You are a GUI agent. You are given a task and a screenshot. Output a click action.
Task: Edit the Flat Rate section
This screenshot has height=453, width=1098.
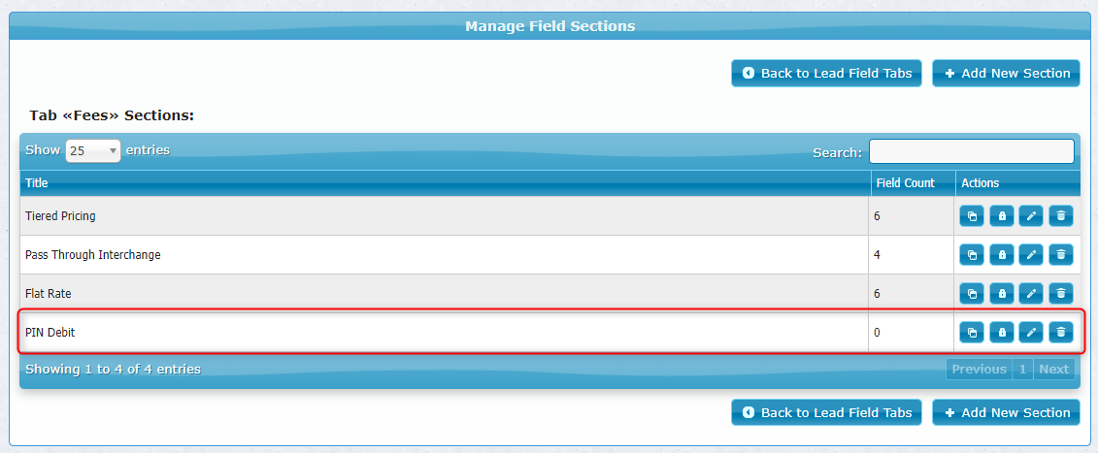click(1031, 294)
